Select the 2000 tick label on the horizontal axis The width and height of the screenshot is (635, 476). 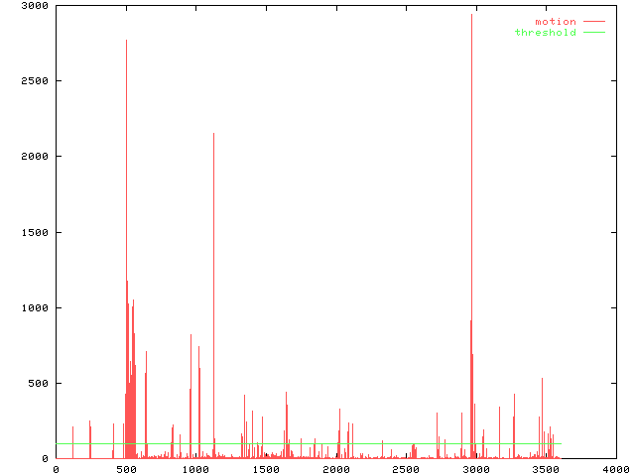point(336,469)
